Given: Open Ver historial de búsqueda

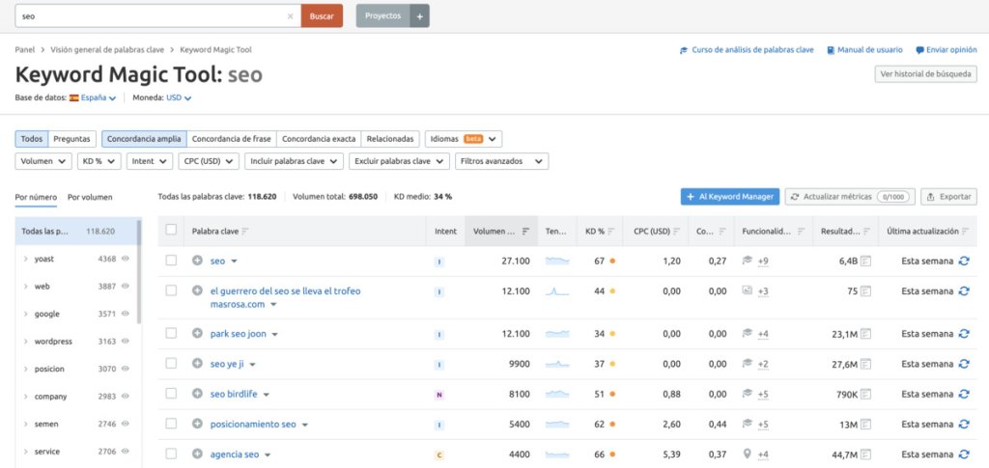Looking at the screenshot, I should tap(925, 74).
